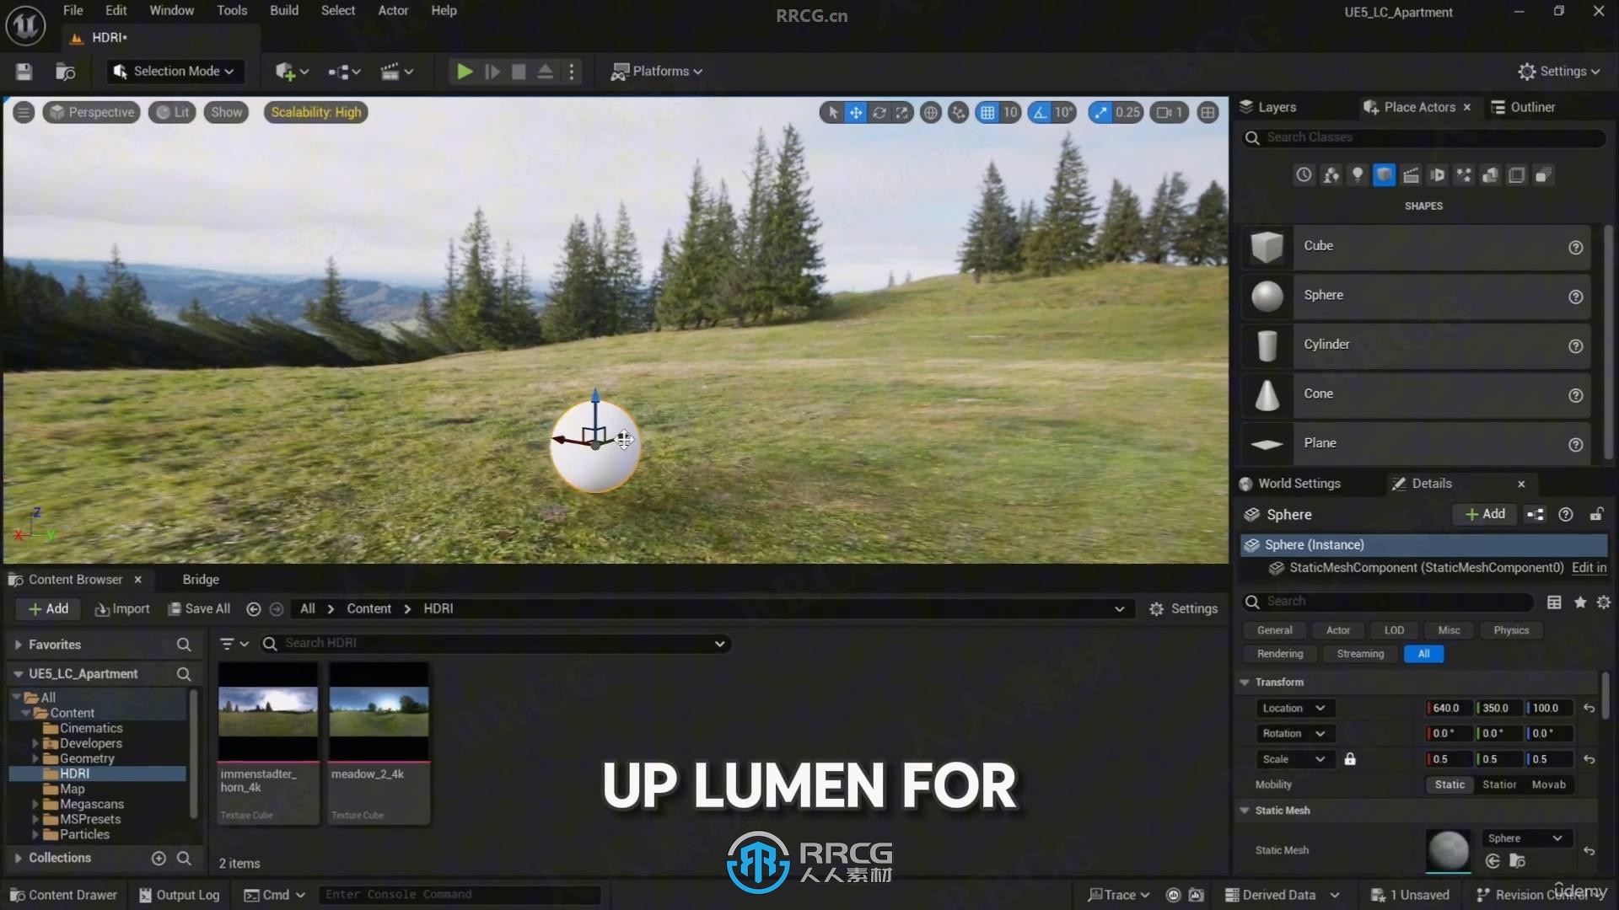The width and height of the screenshot is (1619, 910).
Task: Toggle rotation snapping in viewport
Action: 1041,112
